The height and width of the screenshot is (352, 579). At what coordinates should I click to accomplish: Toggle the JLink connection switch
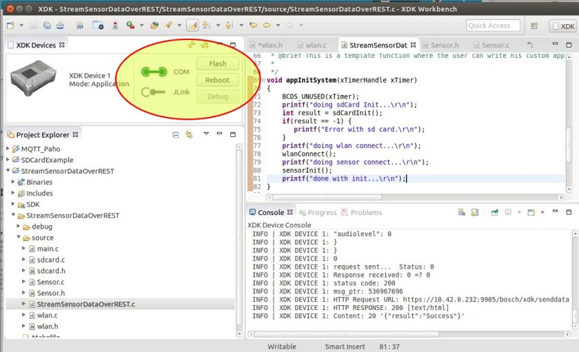tap(152, 92)
